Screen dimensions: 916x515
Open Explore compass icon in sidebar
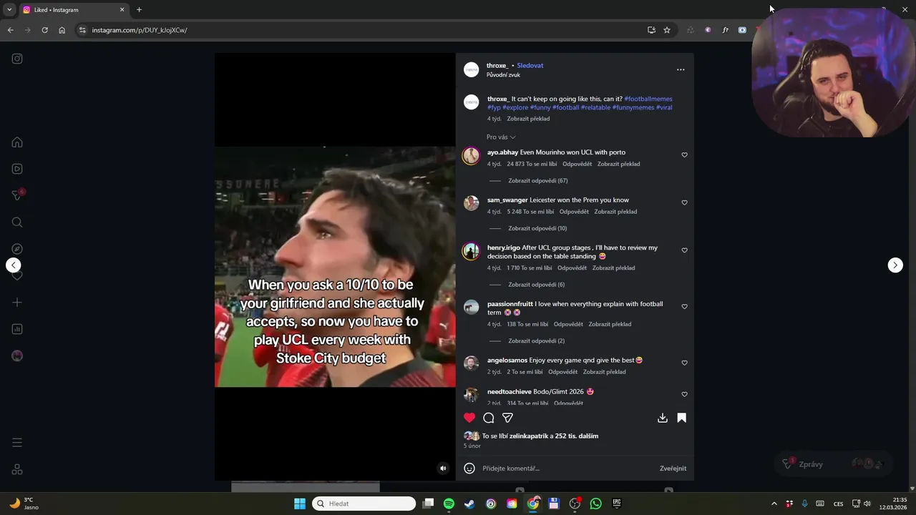point(17,249)
